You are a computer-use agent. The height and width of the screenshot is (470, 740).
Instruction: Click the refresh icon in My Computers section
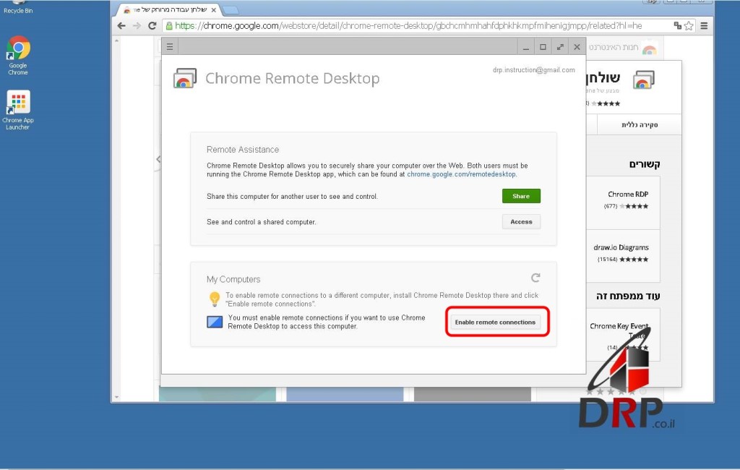point(535,277)
